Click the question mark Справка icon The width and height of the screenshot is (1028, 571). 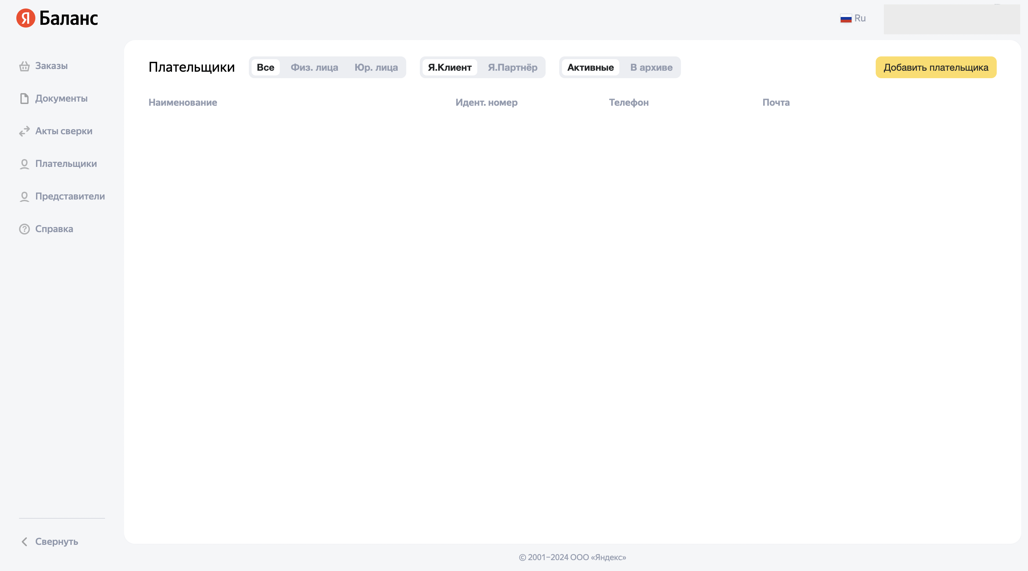[x=24, y=229]
